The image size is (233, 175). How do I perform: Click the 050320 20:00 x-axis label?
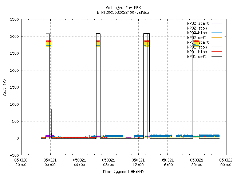(21, 163)
